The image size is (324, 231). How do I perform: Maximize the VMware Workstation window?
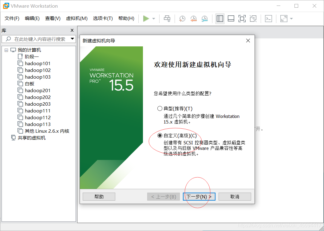296,6
